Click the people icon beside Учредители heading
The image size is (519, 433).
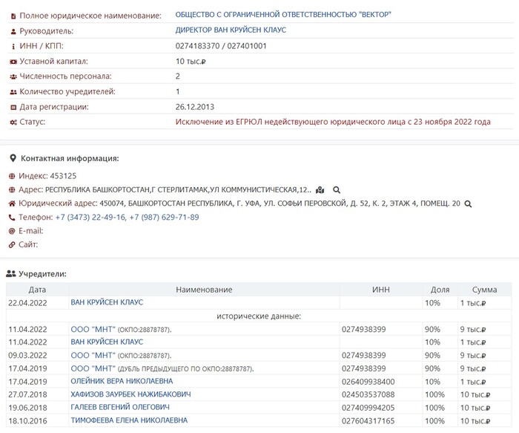coord(11,274)
